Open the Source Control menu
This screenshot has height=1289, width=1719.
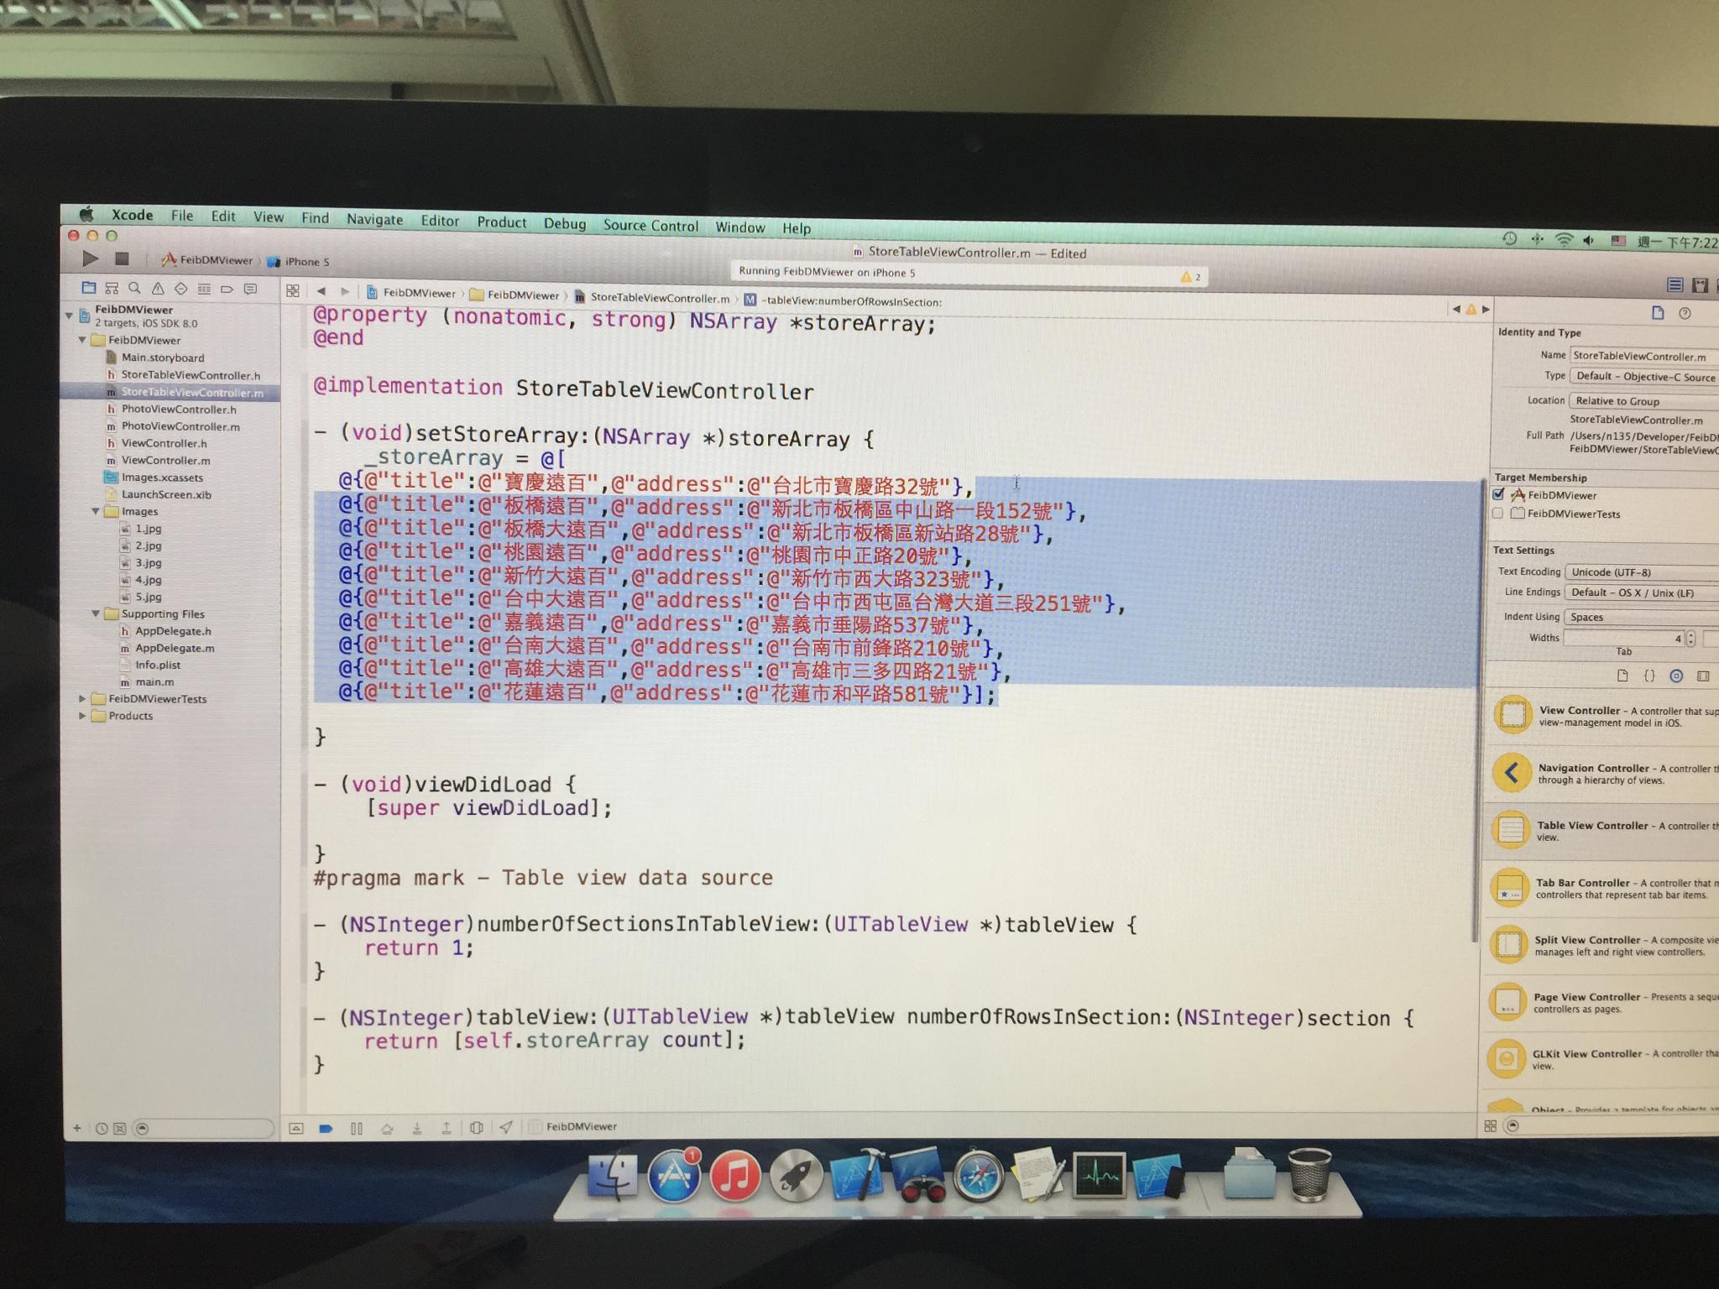[651, 226]
